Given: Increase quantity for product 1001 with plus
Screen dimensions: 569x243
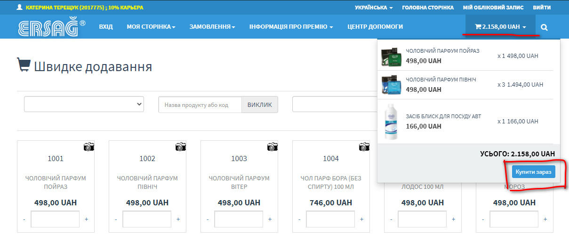Looking at the screenshot, I should tap(86, 219).
